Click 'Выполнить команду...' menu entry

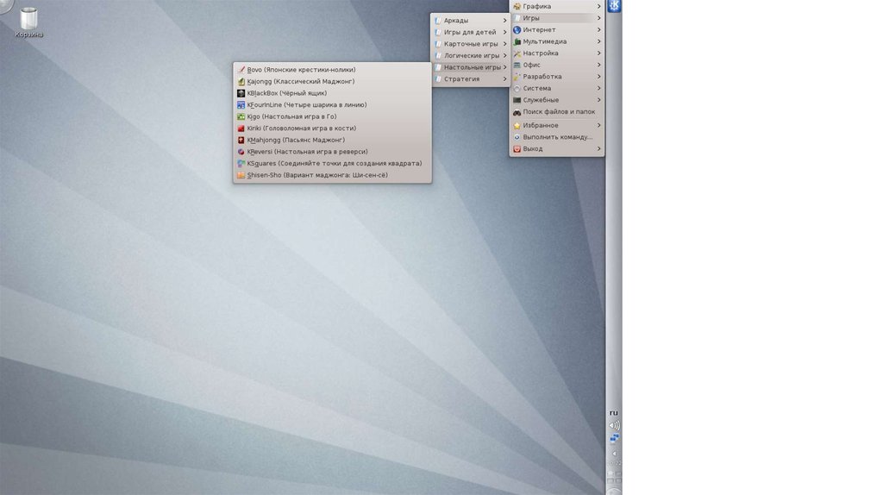[556, 137]
